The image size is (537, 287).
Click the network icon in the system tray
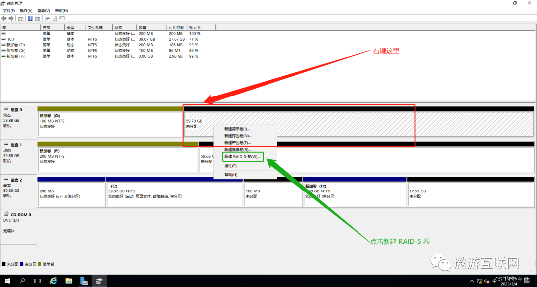479,281
